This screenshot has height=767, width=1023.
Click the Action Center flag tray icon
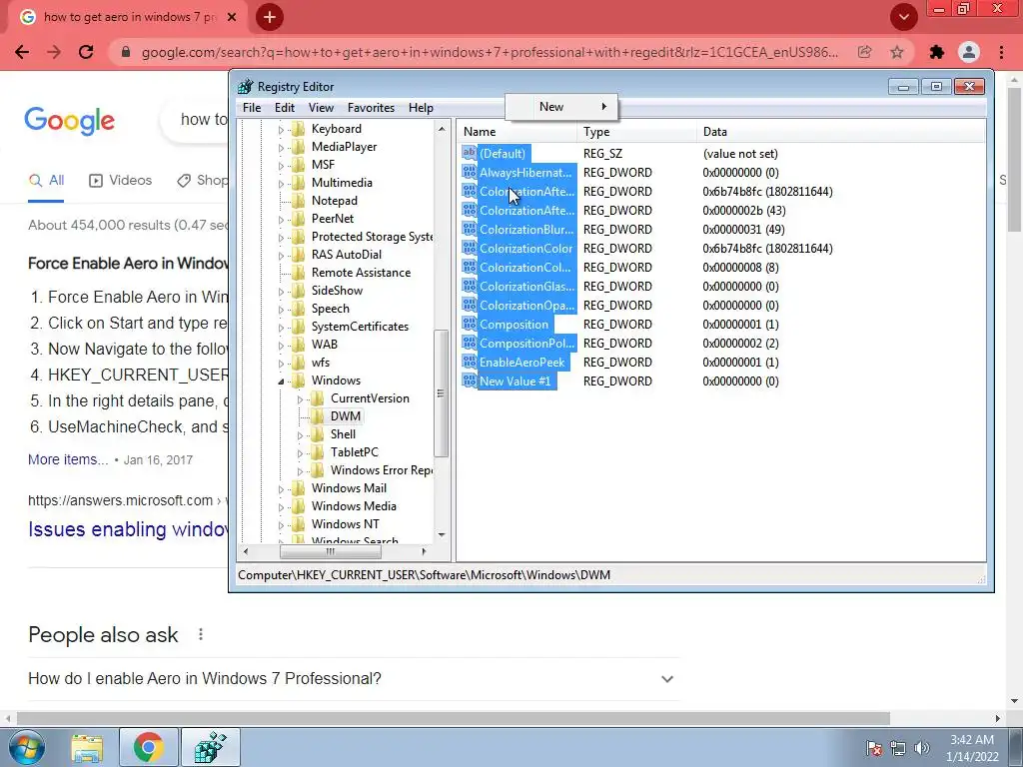873,748
